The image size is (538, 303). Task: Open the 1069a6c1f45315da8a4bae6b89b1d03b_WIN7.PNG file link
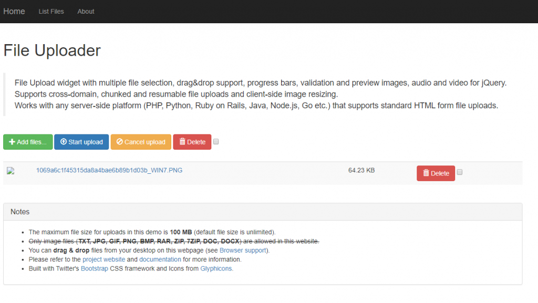click(109, 170)
